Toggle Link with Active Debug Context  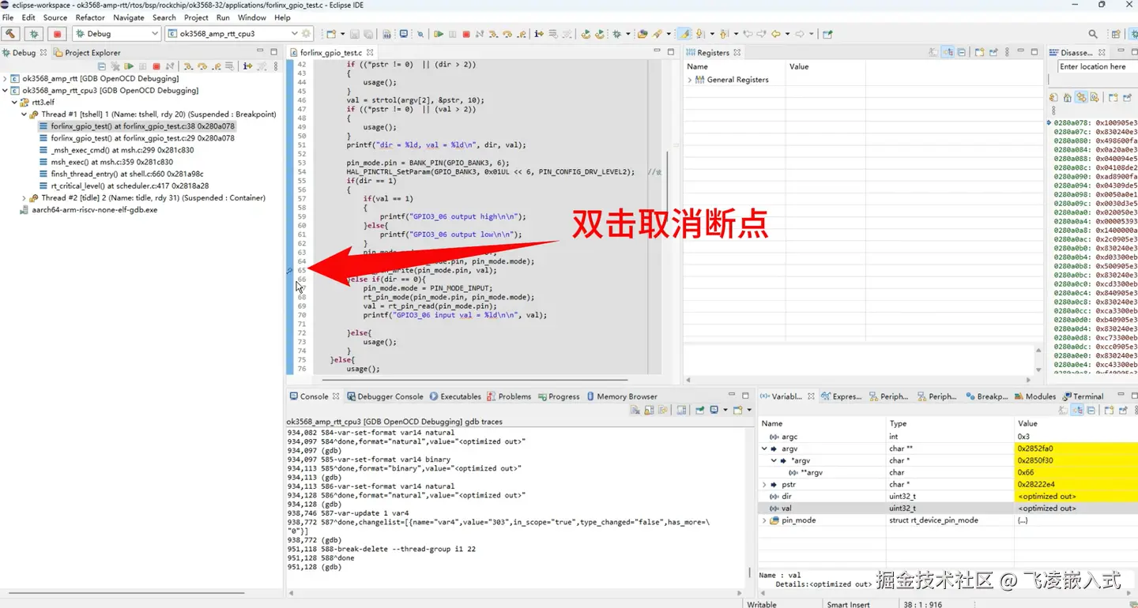pos(1081,97)
